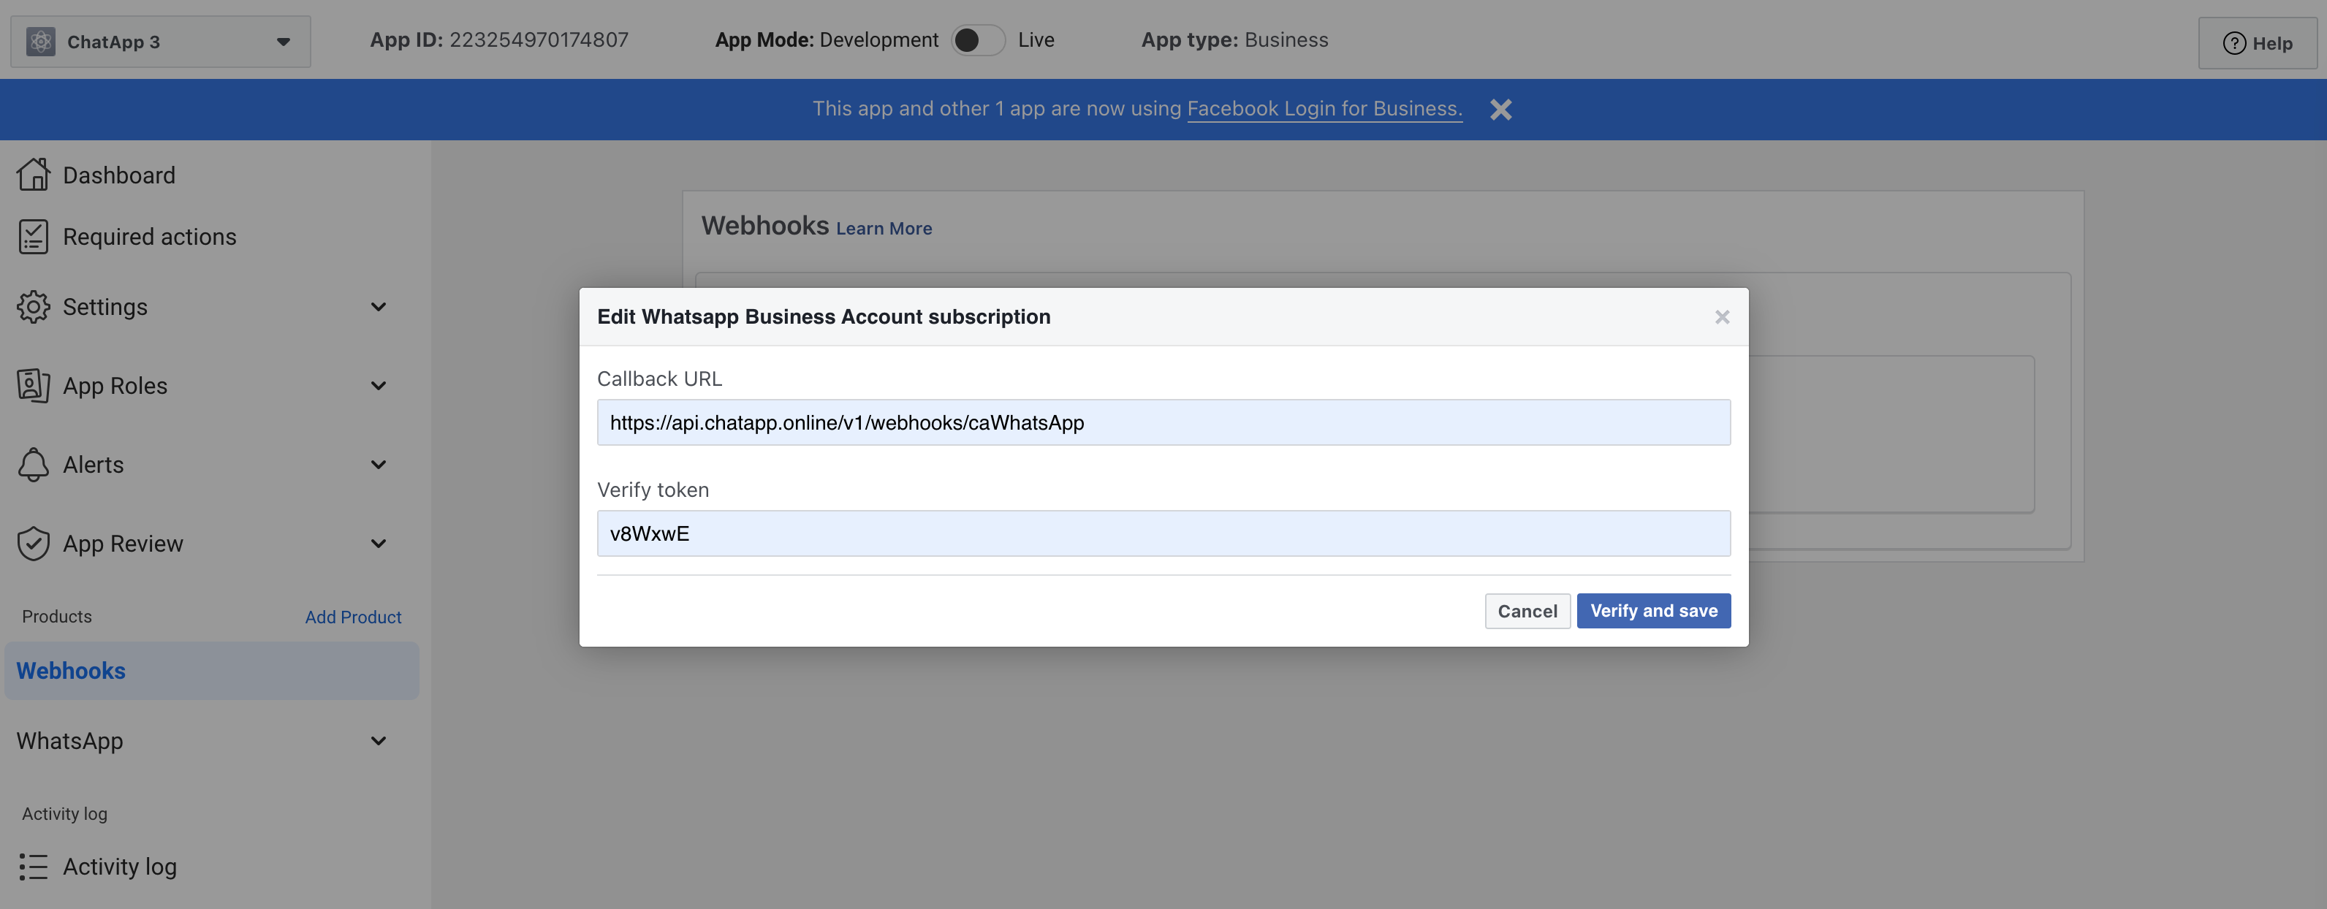Click the ChatApp 3 app icon
Screen dimensions: 2327x909
tap(41, 42)
